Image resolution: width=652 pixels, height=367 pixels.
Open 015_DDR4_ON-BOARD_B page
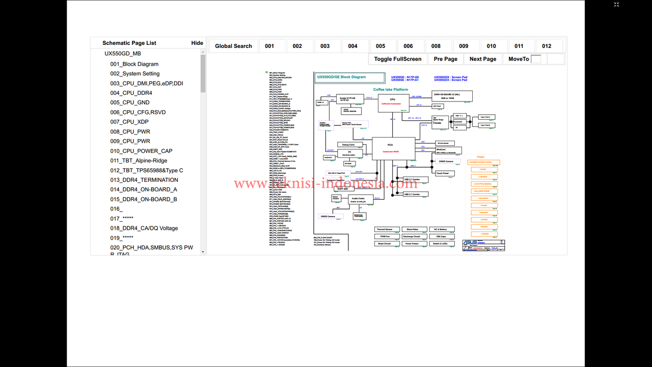tap(144, 199)
